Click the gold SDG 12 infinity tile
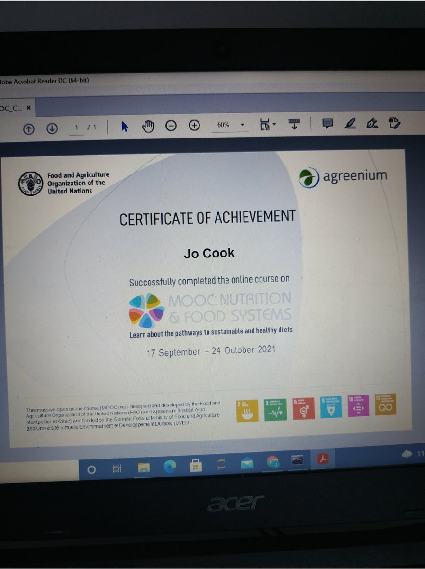This screenshot has width=425, height=569. point(385,404)
